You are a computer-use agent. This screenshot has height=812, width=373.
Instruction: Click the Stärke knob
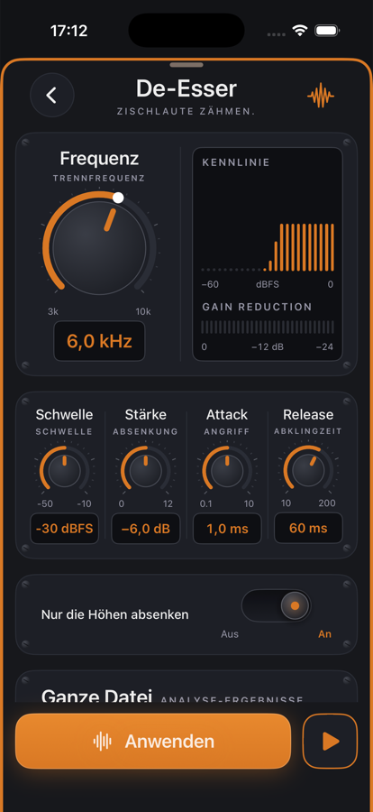146,471
